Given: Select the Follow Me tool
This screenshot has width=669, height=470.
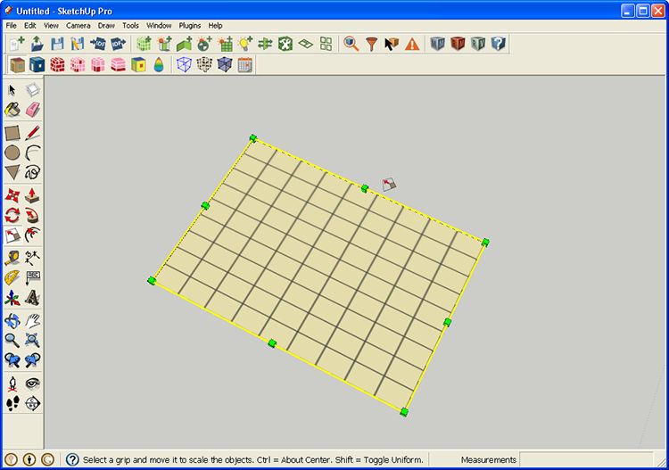Looking at the screenshot, I should click(x=32, y=216).
